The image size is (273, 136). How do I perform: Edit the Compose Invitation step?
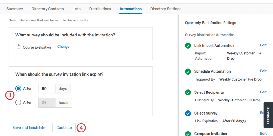263,133
